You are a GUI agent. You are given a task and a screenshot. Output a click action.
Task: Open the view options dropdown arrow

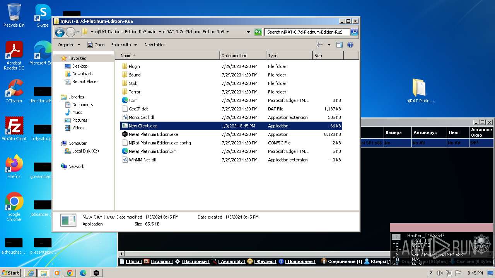329,45
